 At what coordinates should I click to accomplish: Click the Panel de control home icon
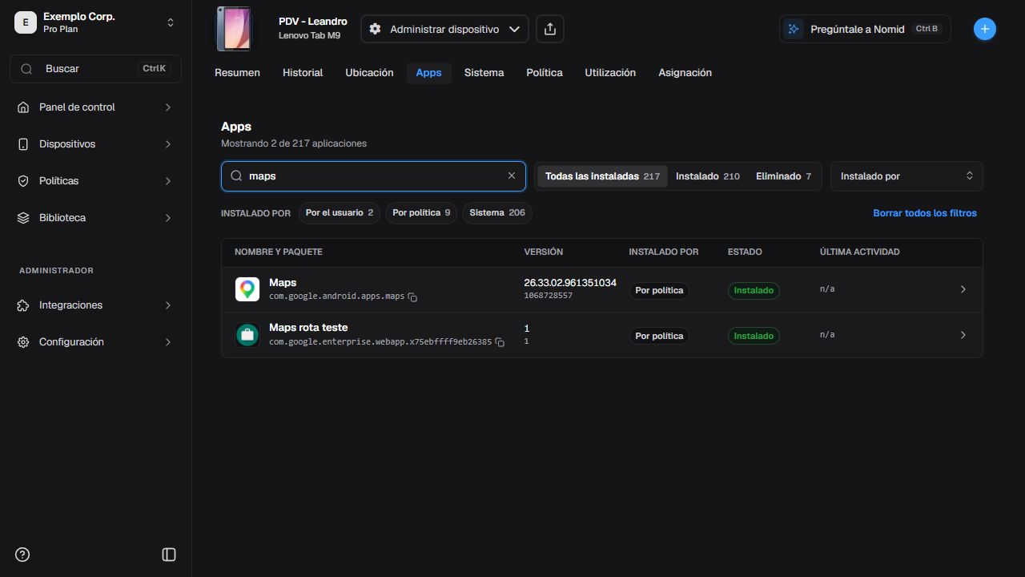[23, 107]
